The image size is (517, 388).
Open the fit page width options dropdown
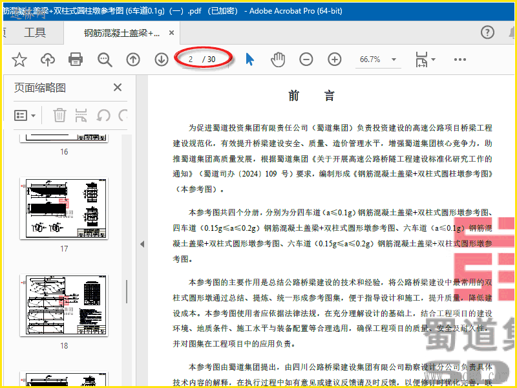tap(425, 59)
